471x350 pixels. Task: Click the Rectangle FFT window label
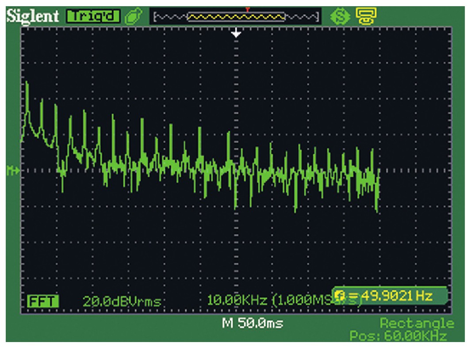pyautogui.click(x=417, y=323)
